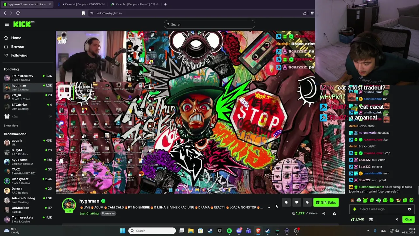Share the stream via the share icon
The height and width of the screenshot is (236, 419).
(x=324, y=213)
